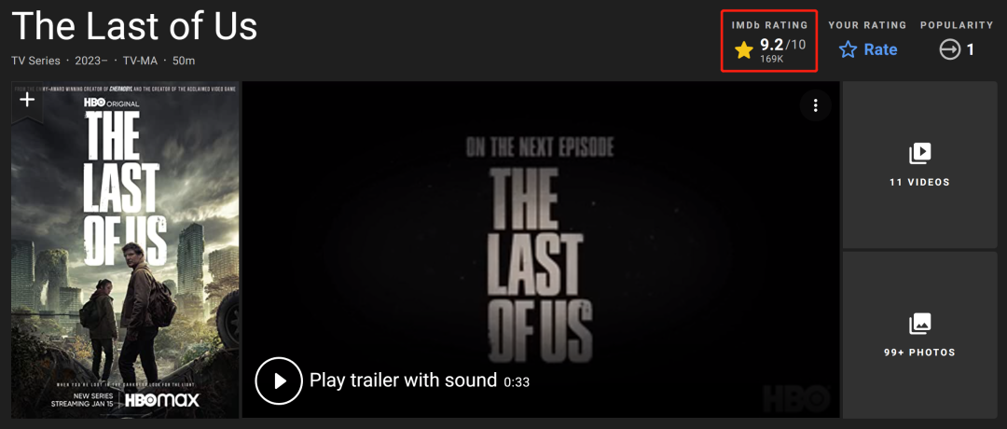Open the 99+ Photos tile
Image resolution: width=1007 pixels, height=429 pixels.
point(919,335)
